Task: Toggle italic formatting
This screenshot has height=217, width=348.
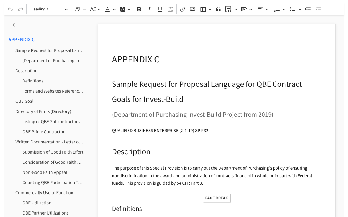Action: (x=149, y=9)
